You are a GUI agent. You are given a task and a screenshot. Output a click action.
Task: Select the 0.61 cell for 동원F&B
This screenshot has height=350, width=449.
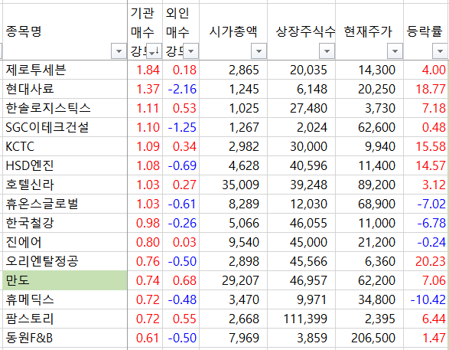pos(145,338)
